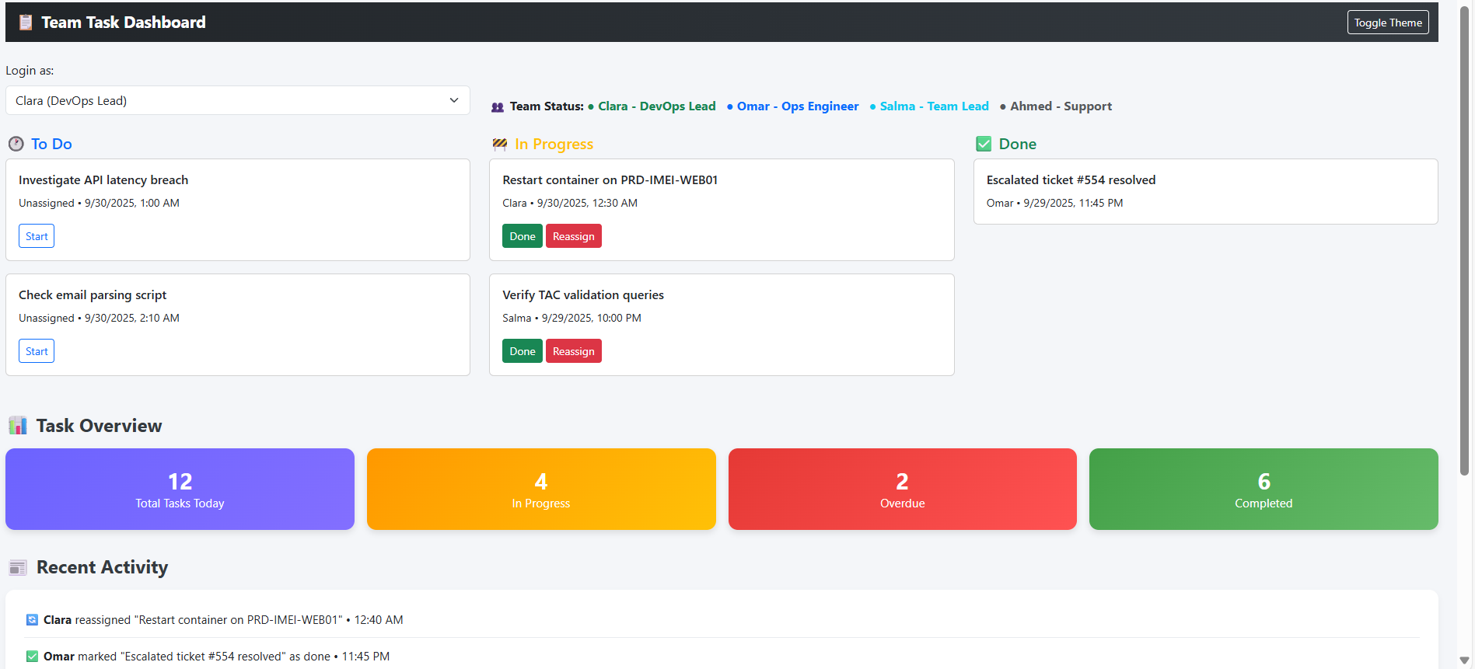
Task: Reassign the Verify TAC validation queries task
Action: click(574, 351)
